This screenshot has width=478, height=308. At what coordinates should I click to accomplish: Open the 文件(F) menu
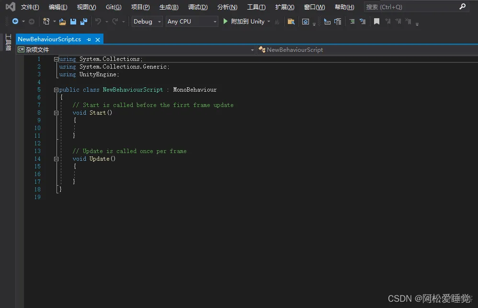pyautogui.click(x=30, y=7)
